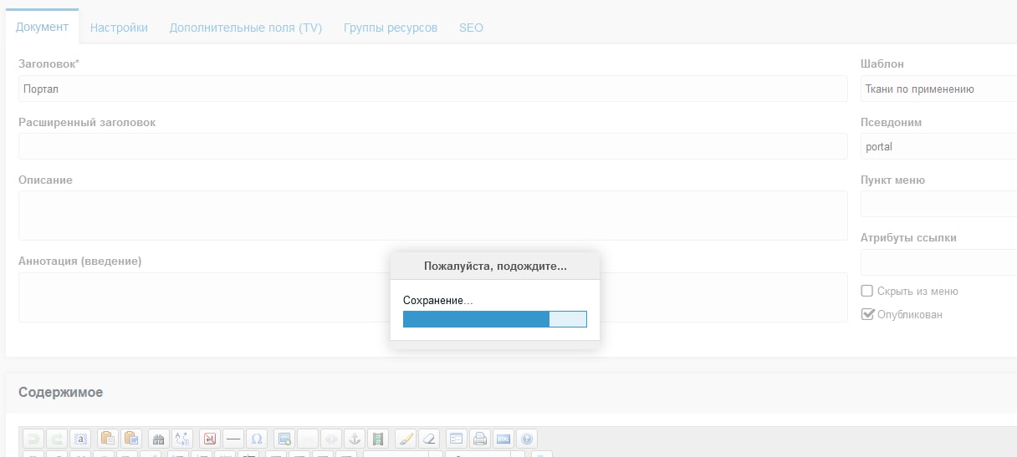Image resolution: width=1017 pixels, height=457 pixels.
Task: Open the Find and Replace icon
Action: coord(182,439)
